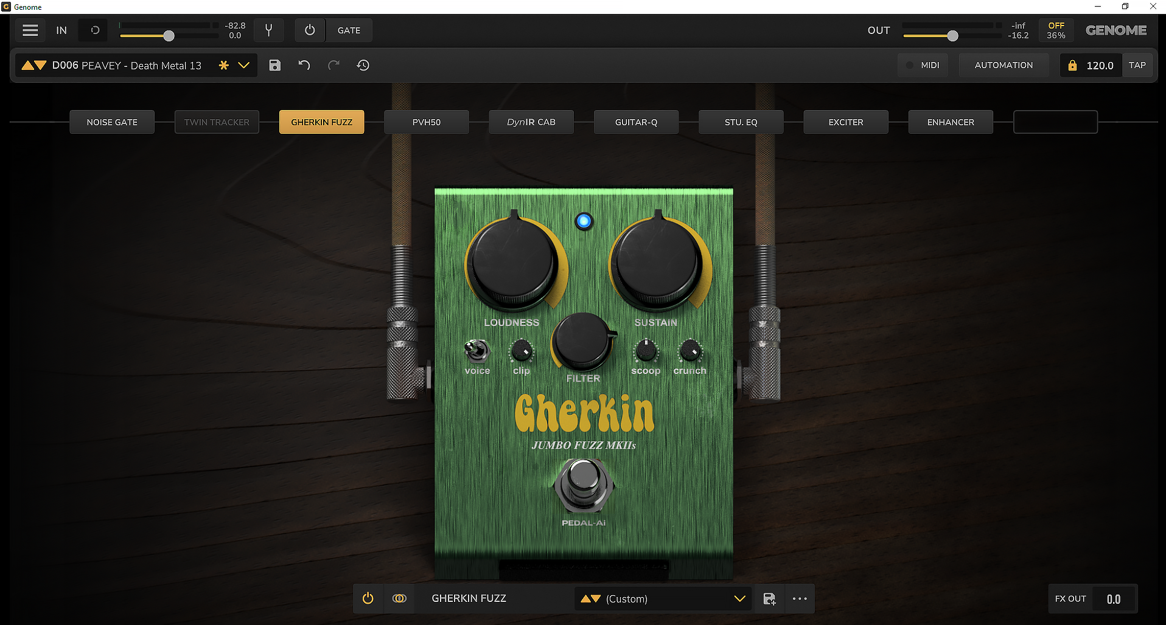Open the tuner fork icon
Screen dimensions: 1166x625
268,30
